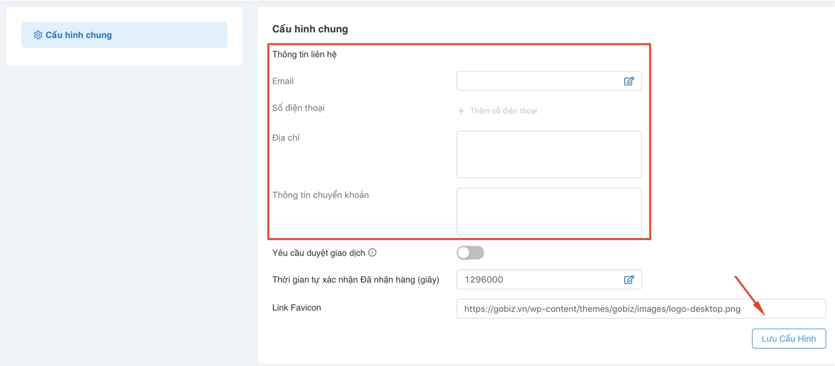The height and width of the screenshot is (366, 835).
Task: Click the Số điện thoại label
Action: 298,108
